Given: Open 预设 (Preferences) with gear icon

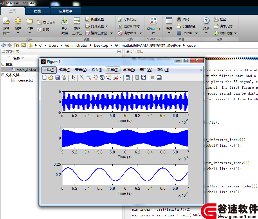Looking at the screenshot, I should [183, 19].
